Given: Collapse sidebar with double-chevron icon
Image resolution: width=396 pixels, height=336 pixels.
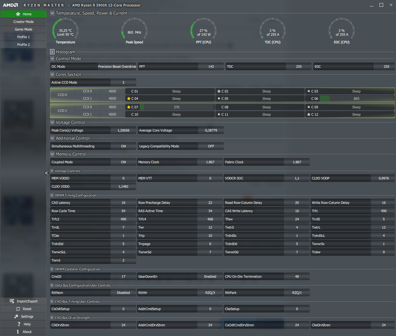Looking at the screenshot, I should (x=46, y=173).
